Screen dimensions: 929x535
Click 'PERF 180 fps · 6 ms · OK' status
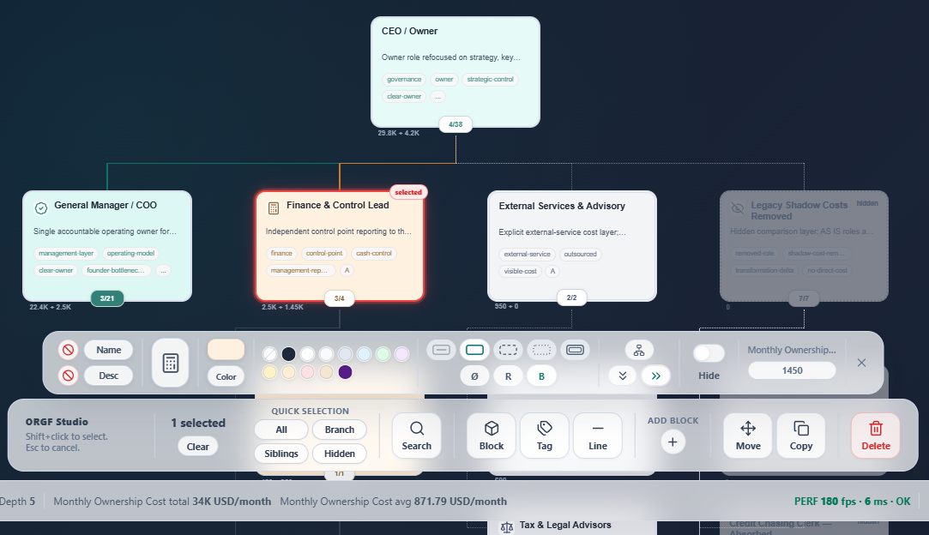(852, 502)
